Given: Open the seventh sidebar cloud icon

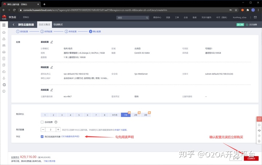Looking at the screenshot, I should tap(4, 72).
